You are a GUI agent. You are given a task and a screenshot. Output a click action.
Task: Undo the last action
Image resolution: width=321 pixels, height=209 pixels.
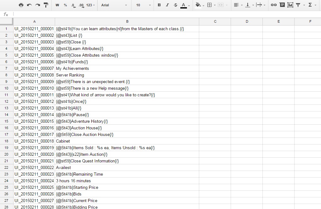click(29, 5)
